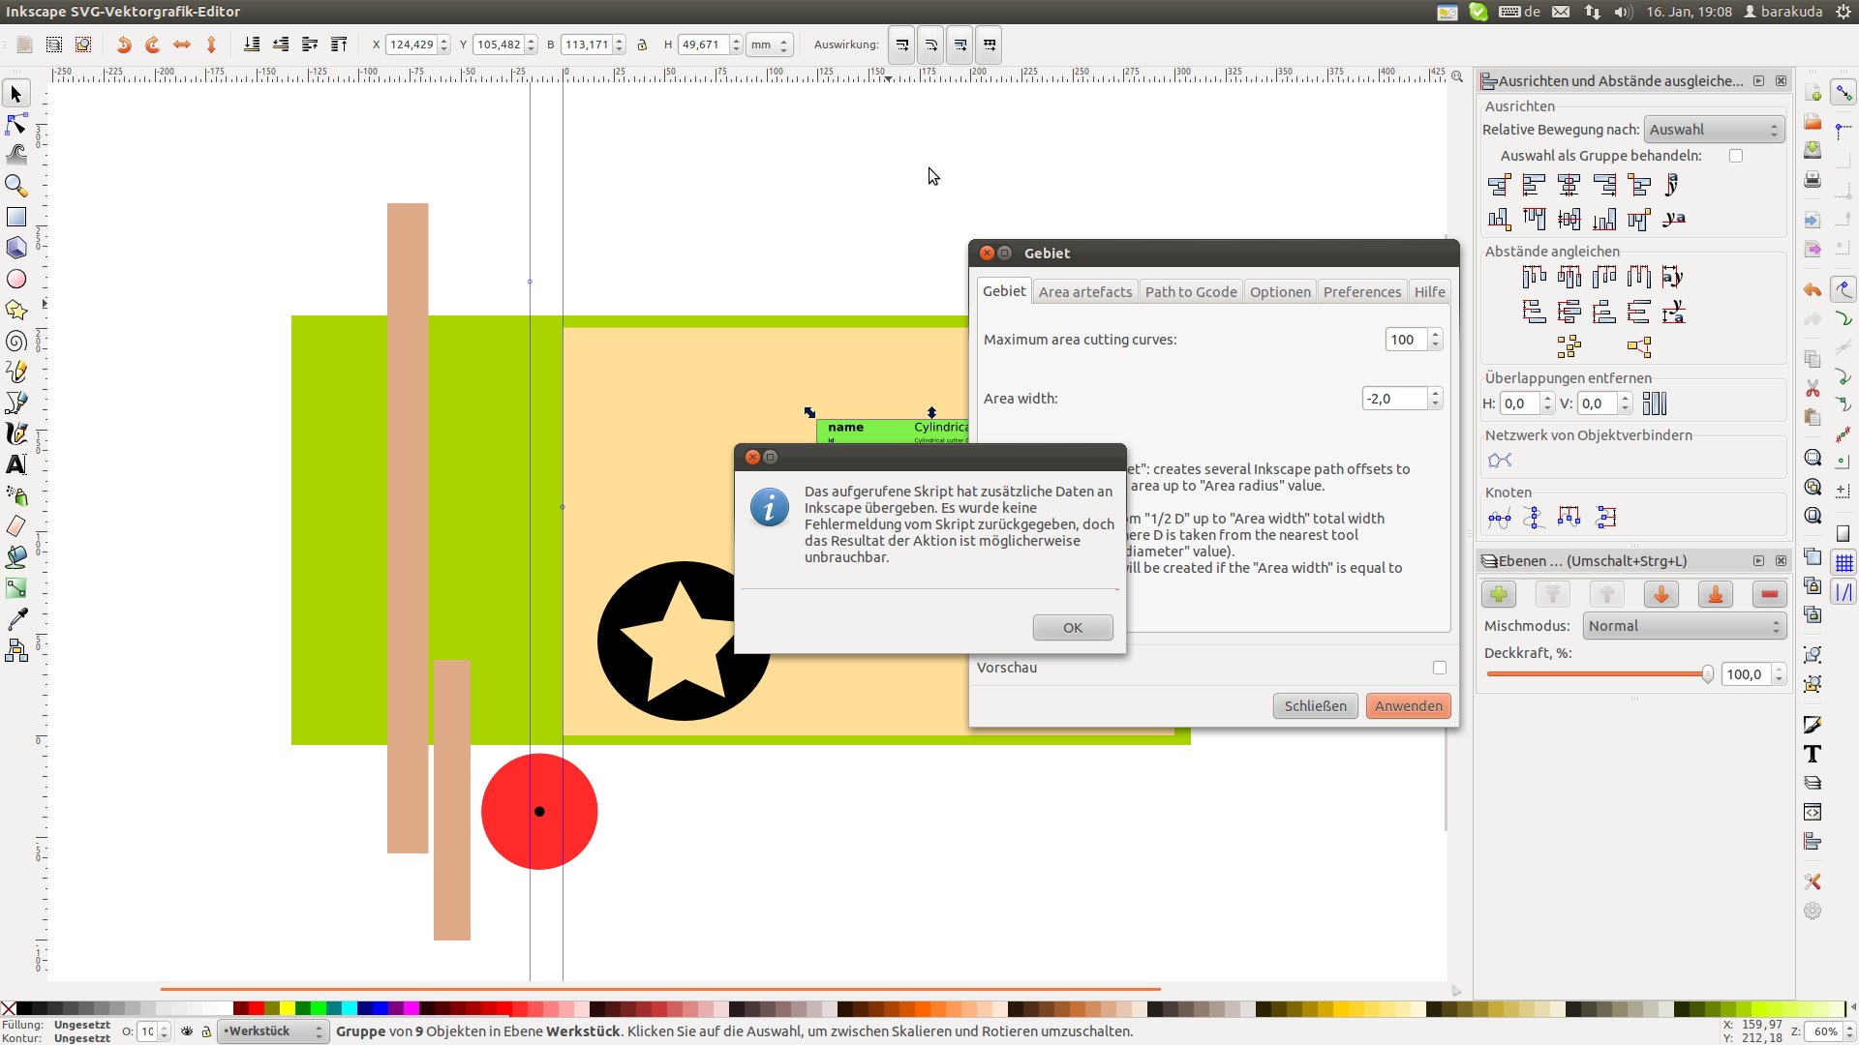
Task: Toggle the width-height lock icon
Action: point(642,45)
